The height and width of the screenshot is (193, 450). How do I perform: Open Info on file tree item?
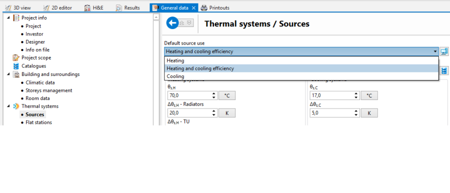pyautogui.click(x=37, y=49)
